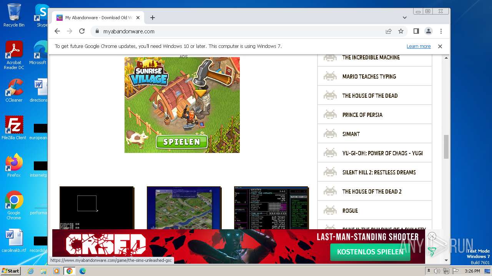Open the Mario Teaches Typing link

tap(369, 77)
